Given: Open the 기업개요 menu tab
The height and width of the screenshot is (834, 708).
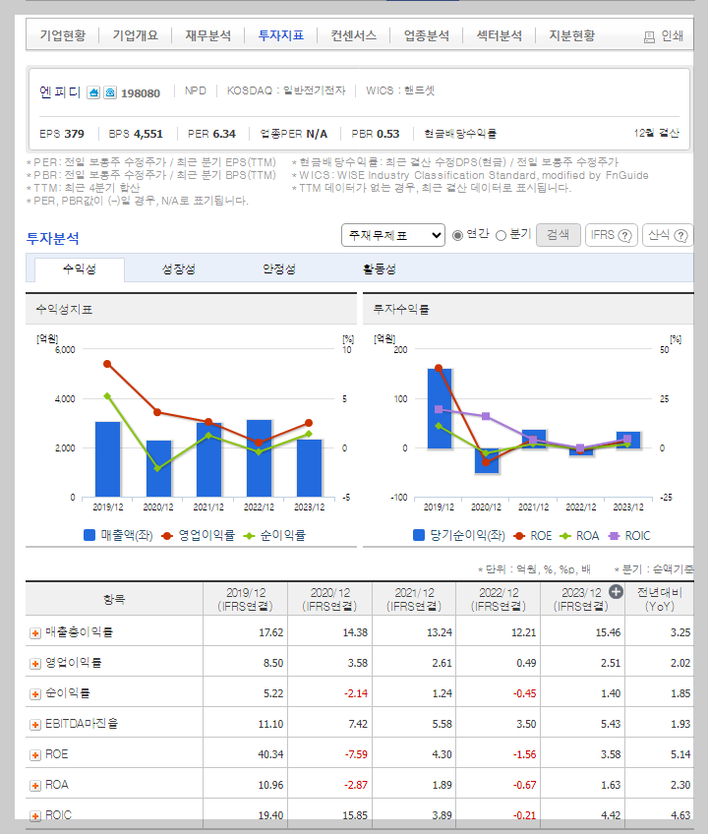Looking at the screenshot, I should tap(135, 35).
